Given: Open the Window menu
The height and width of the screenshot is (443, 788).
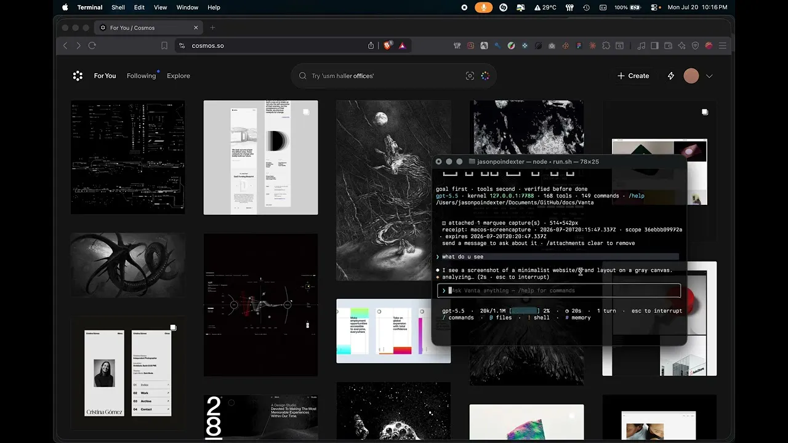Looking at the screenshot, I should coord(187,7).
